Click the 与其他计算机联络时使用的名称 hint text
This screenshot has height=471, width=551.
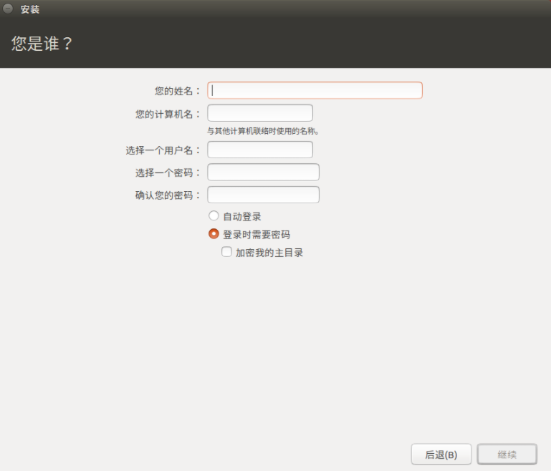(x=263, y=131)
